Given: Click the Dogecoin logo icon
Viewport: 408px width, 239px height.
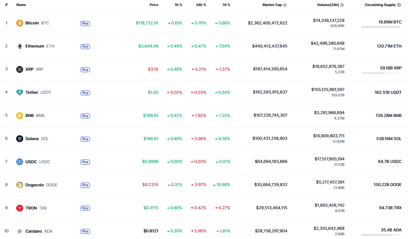Looking at the screenshot, I should [20, 185].
